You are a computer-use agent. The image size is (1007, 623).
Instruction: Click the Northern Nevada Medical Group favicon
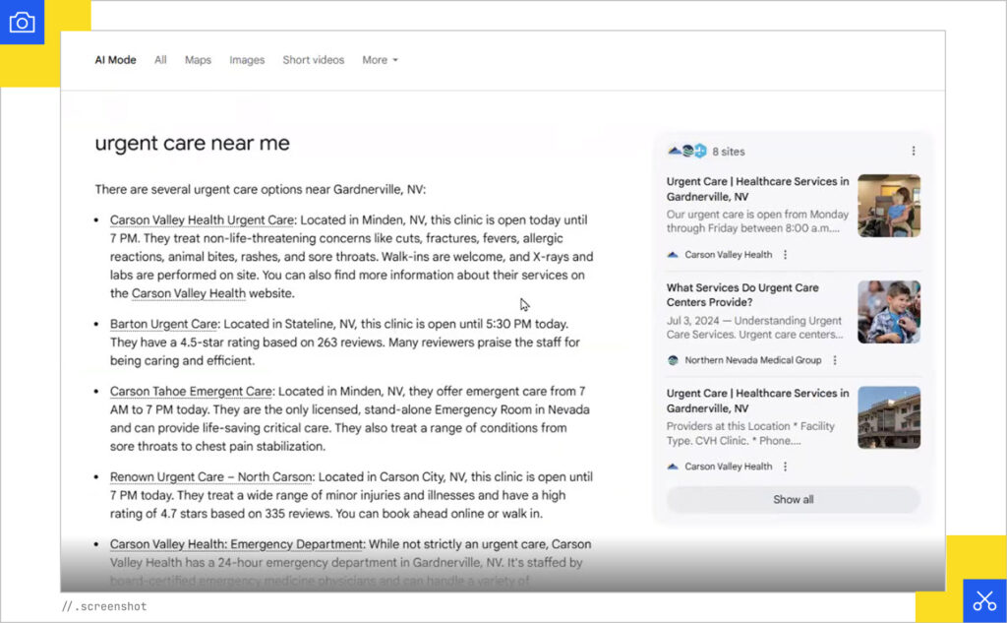(x=673, y=360)
